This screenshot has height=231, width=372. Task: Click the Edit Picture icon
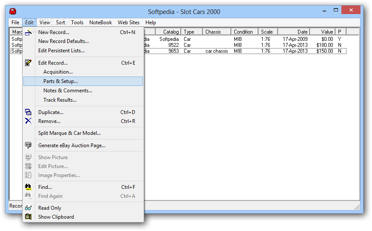click(28, 166)
